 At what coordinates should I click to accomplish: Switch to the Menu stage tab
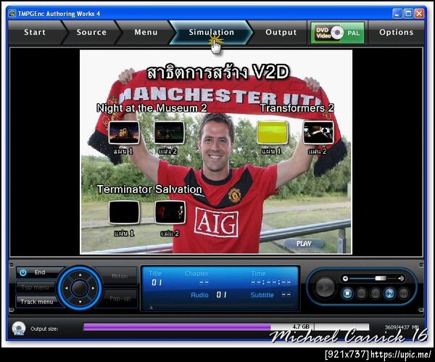[146, 32]
